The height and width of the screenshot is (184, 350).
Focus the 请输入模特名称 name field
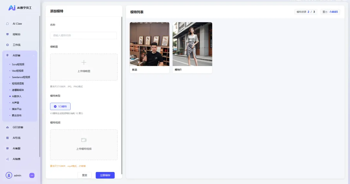[x=84, y=35]
